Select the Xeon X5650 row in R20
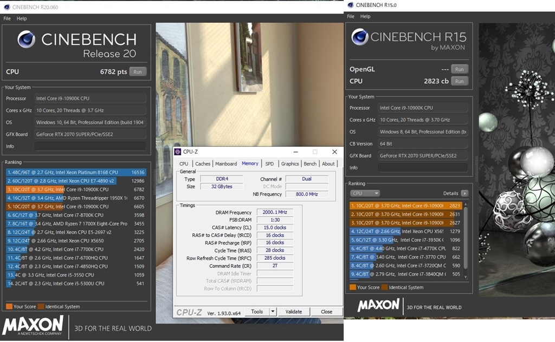555x342 pixels. [76, 241]
